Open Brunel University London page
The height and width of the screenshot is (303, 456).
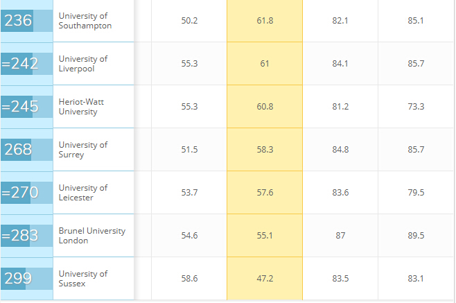(91, 236)
